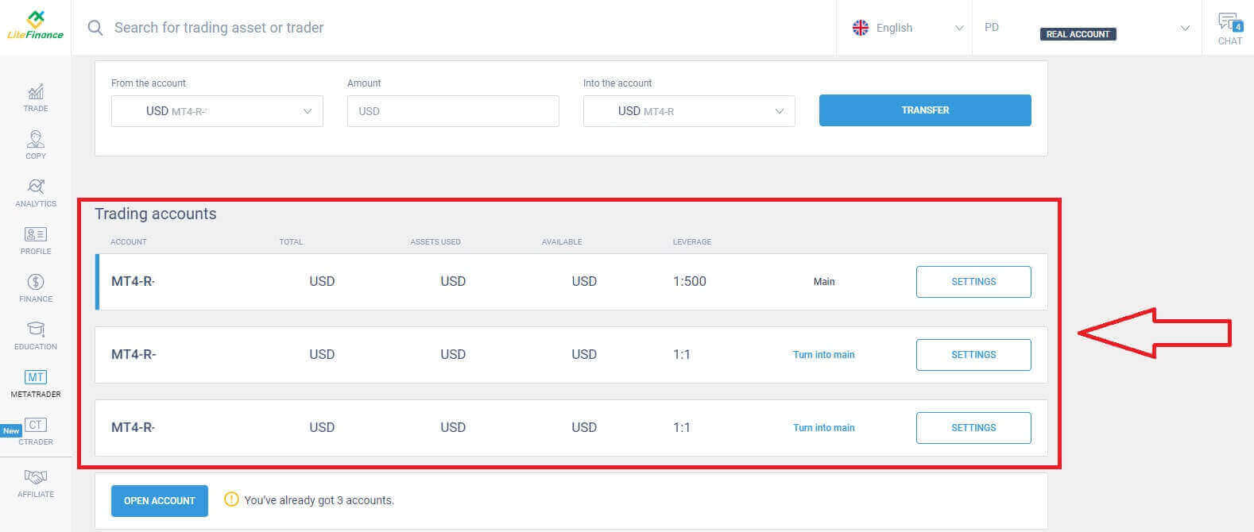Open the Affiliate handshake icon
The width and height of the screenshot is (1254, 532).
click(x=36, y=477)
